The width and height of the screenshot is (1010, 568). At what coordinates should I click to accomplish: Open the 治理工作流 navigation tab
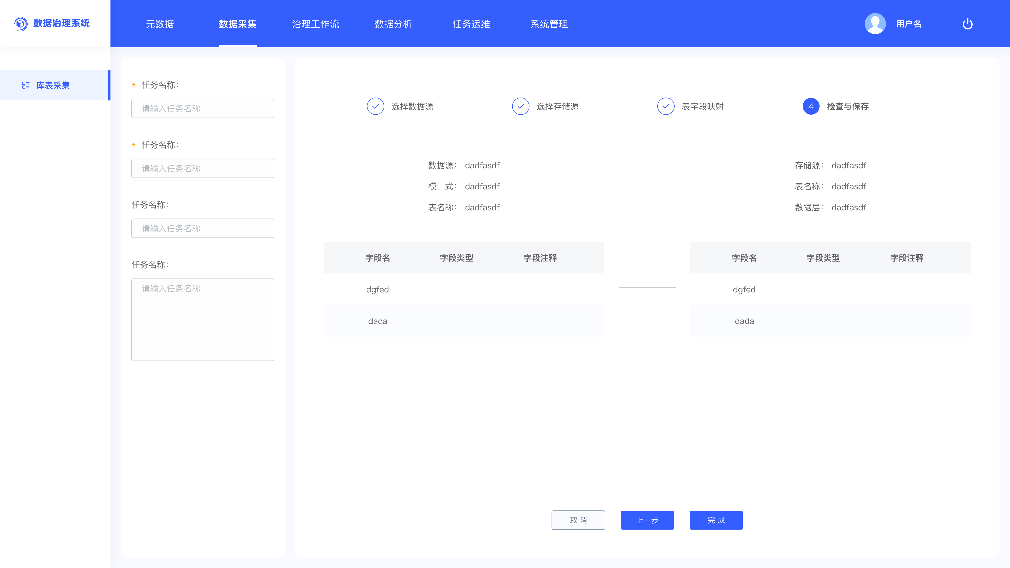316,24
